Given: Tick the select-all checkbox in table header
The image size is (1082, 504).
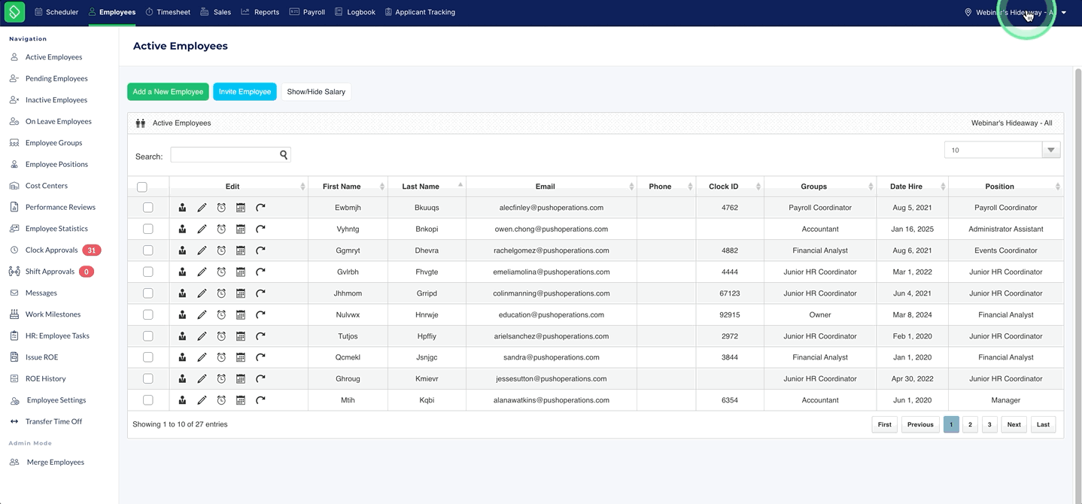Looking at the screenshot, I should 142,187.
